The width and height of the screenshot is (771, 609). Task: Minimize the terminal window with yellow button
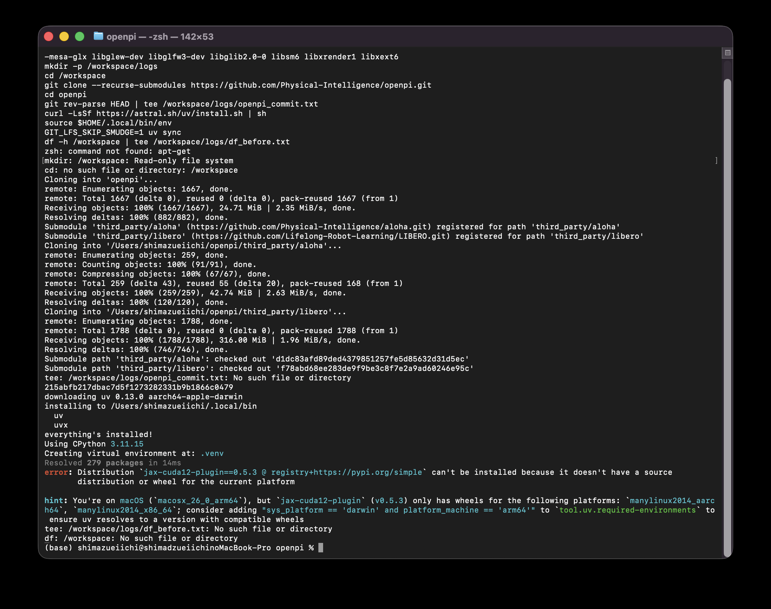click(64, 36)
